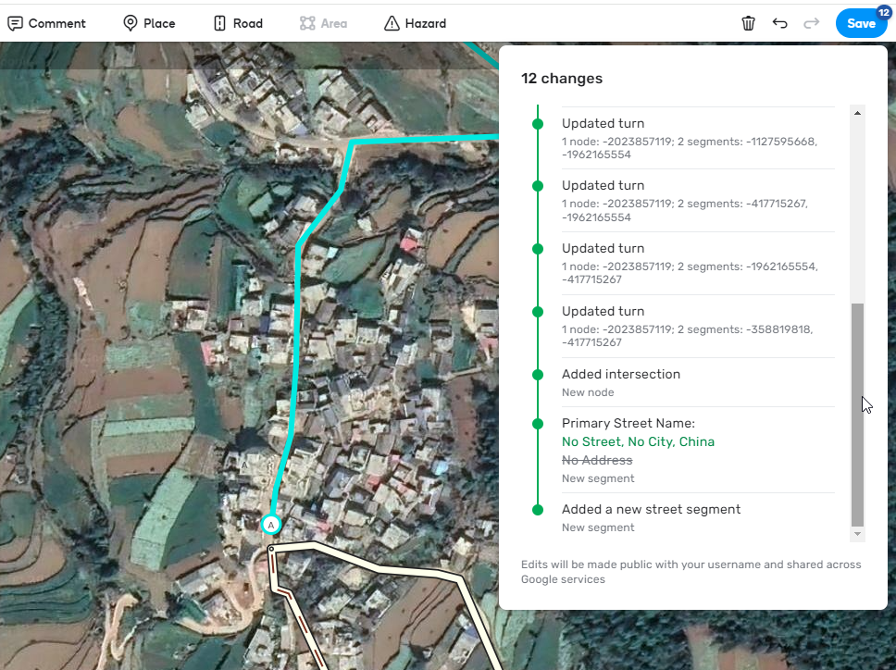Click the 12 badge on Save

[x=883, y=13]
